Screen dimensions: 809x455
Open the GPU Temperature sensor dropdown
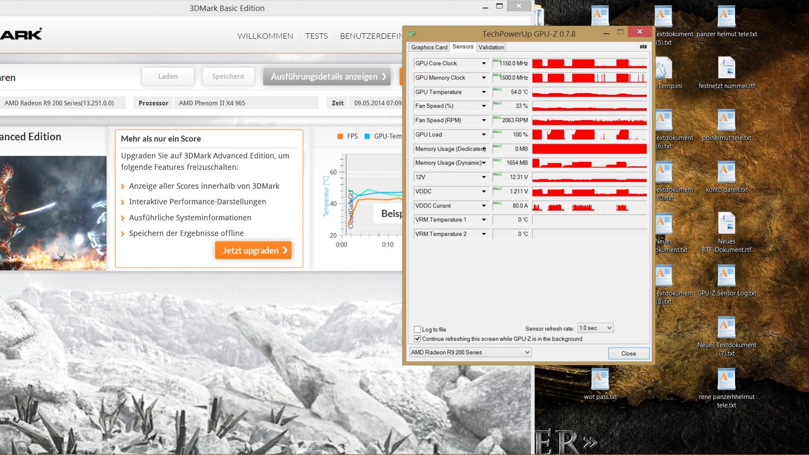pos(484,92)
